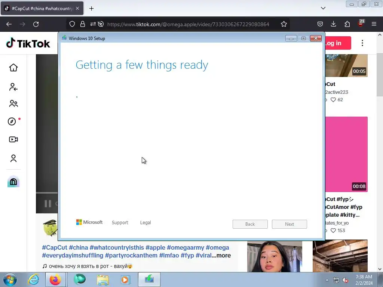
Task: Open the Explore compass icon
Action: 12,121
